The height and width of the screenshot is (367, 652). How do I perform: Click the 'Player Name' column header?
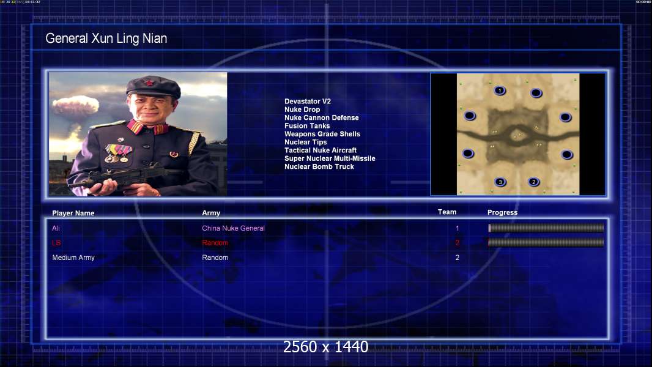tap(73, 213)
